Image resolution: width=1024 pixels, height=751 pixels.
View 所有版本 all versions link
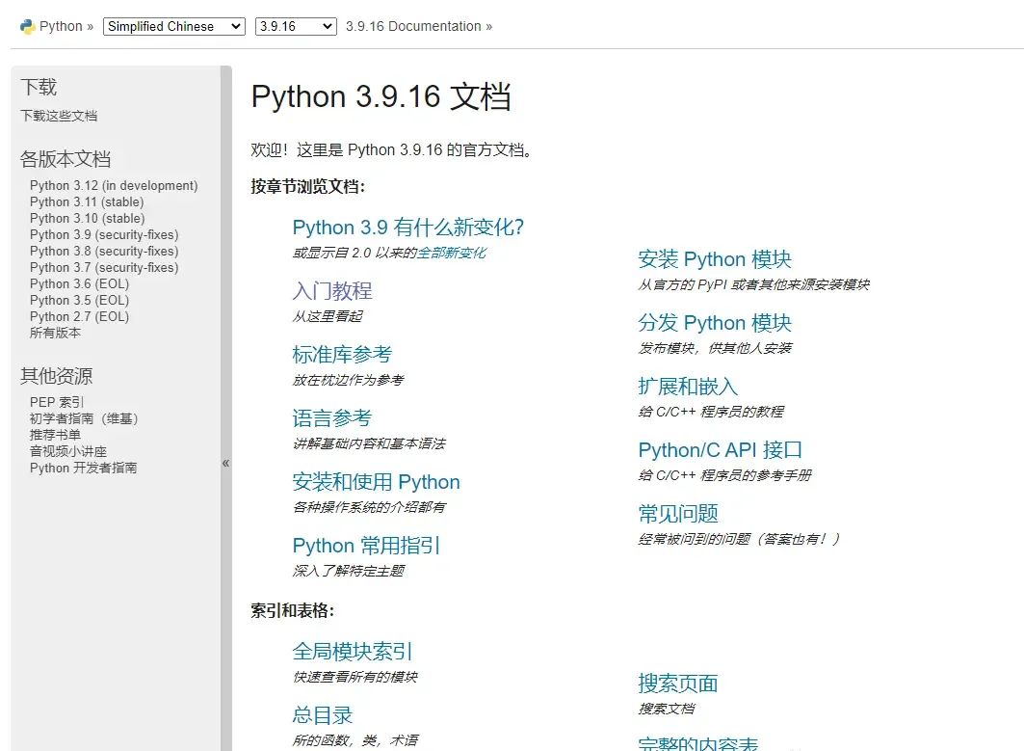pyautogui.click(x=55, y=333)
